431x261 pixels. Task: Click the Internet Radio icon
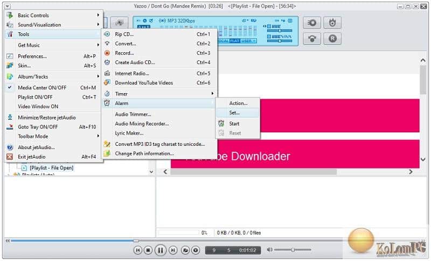(x=107, y=73)
